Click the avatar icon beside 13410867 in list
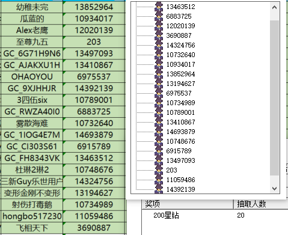The height and width of the screenshot is (235, 288). [159, 122]
